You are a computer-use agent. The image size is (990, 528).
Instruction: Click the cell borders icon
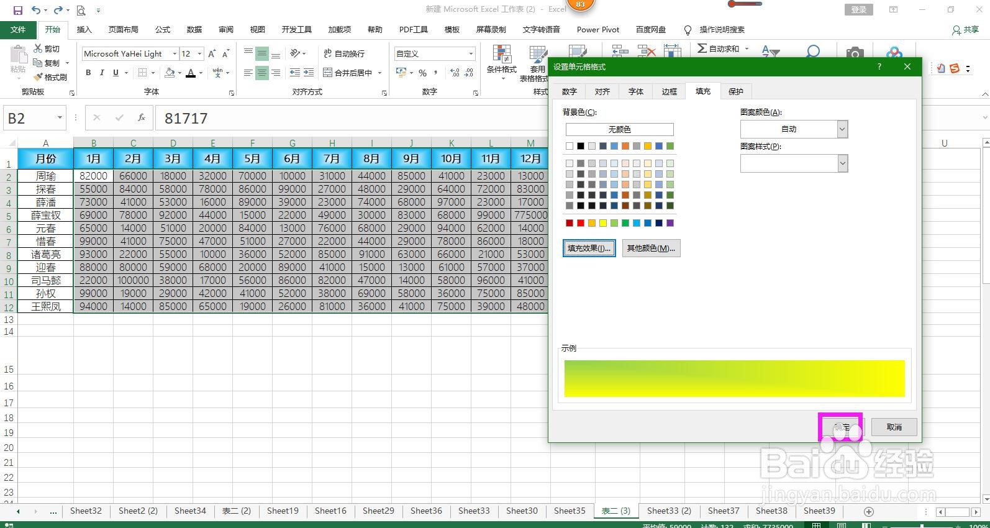tap(142, 73)
